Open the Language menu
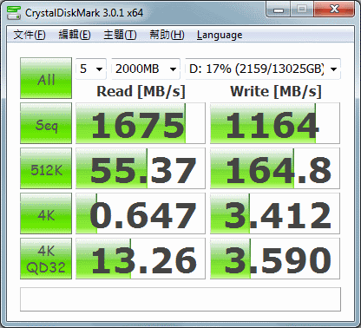 tap(220, 35)
